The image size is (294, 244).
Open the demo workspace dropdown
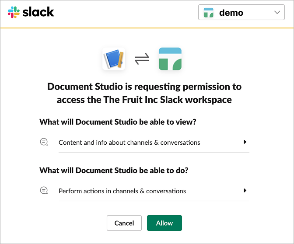pyautogui.click(x=241, y=12)
